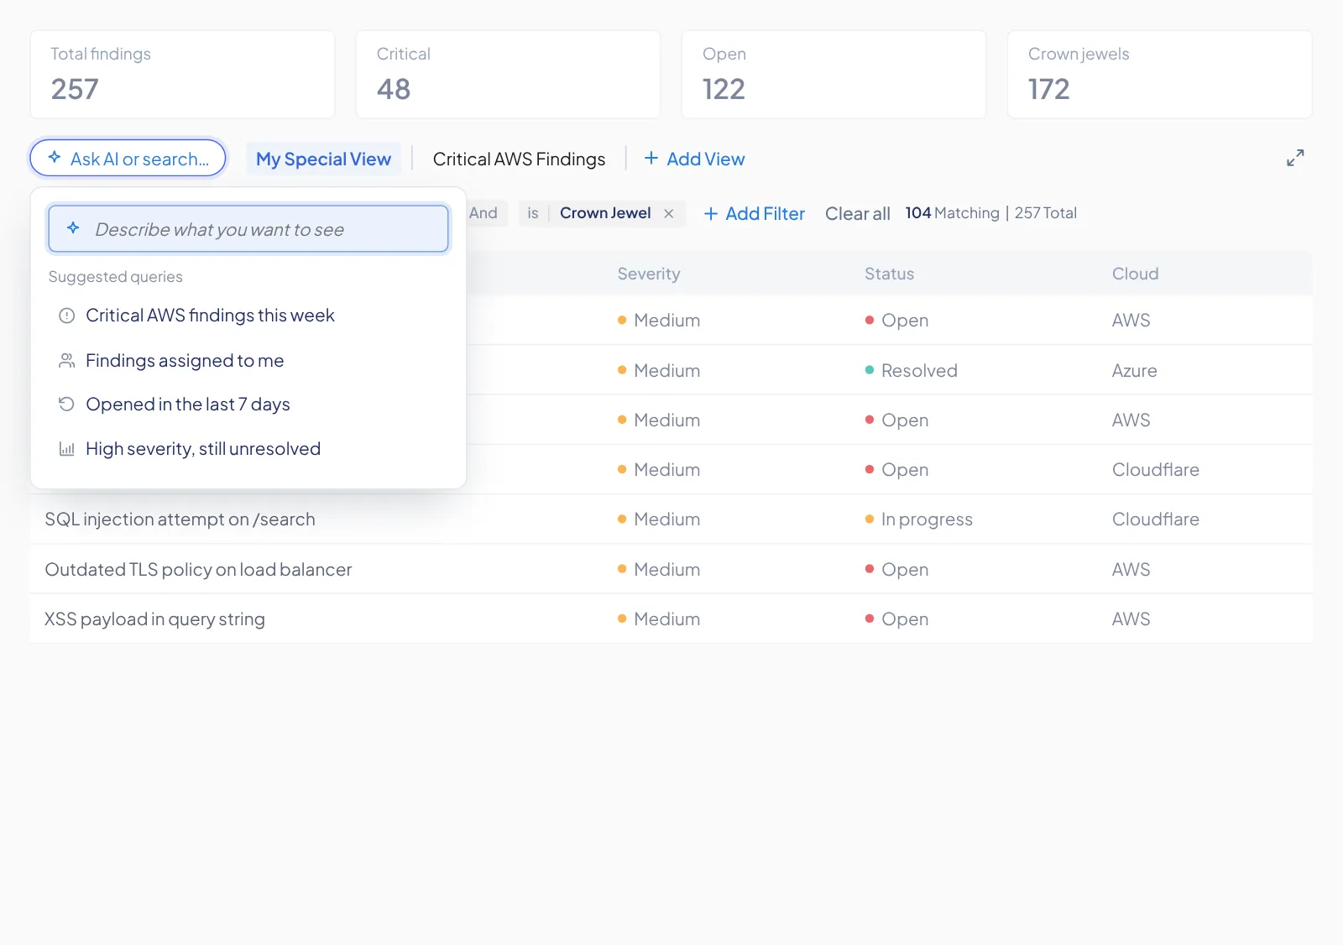The width and height of the screenshot is (1343, 945).
Task: Click the 'is' filter operator
Action: [533, 213]
